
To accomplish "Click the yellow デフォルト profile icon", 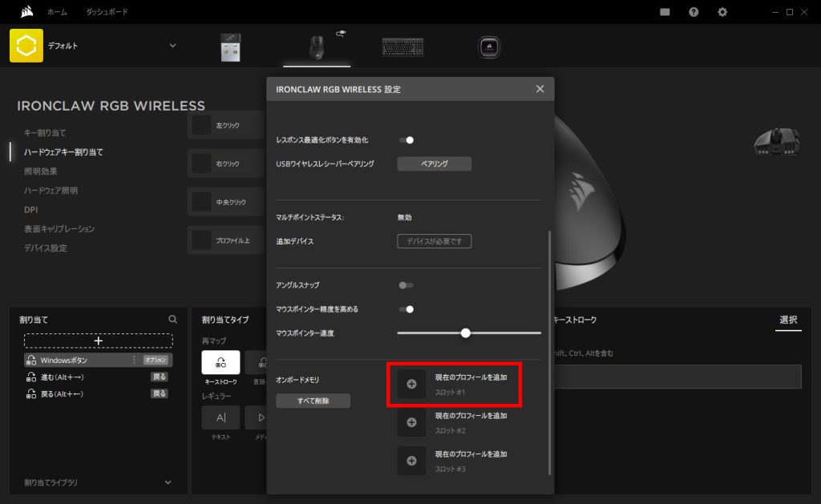I will click(26, 46).
